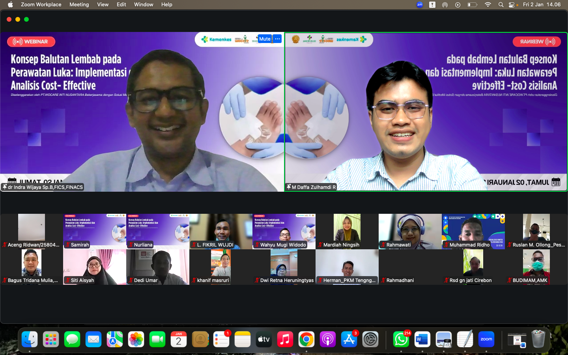
Task: Open the Meeting menu
Action: [x=79, y=5]
